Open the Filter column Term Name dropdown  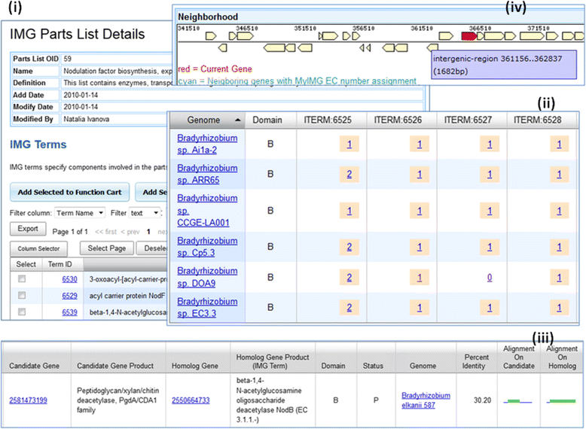click(x=80, y=213)
